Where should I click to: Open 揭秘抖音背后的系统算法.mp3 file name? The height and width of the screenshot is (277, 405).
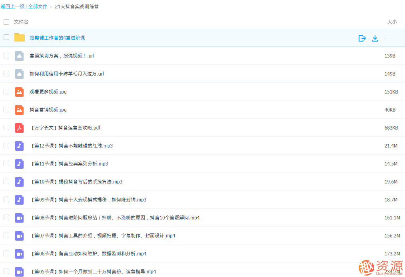[76, 182]
